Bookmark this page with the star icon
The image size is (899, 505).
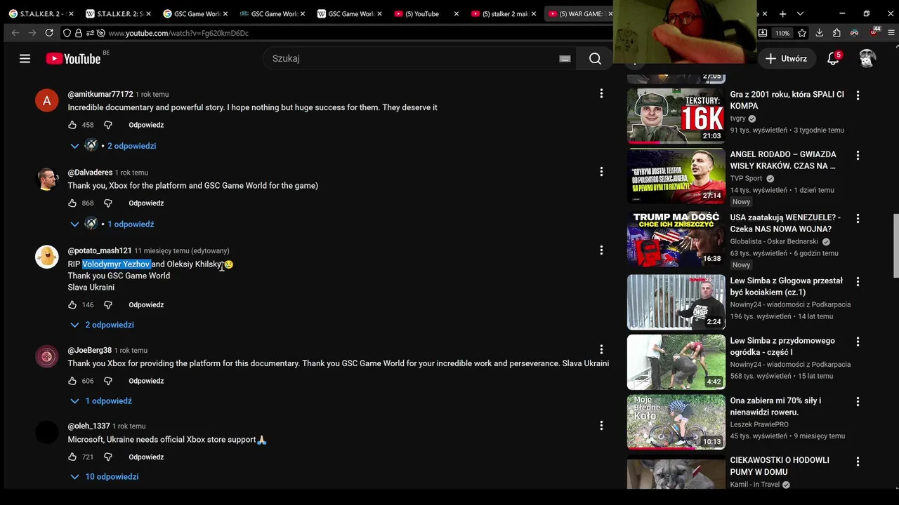tap(802, 33)
